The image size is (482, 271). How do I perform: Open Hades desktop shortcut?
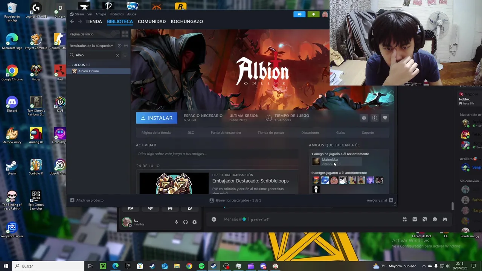click(36, 73)
